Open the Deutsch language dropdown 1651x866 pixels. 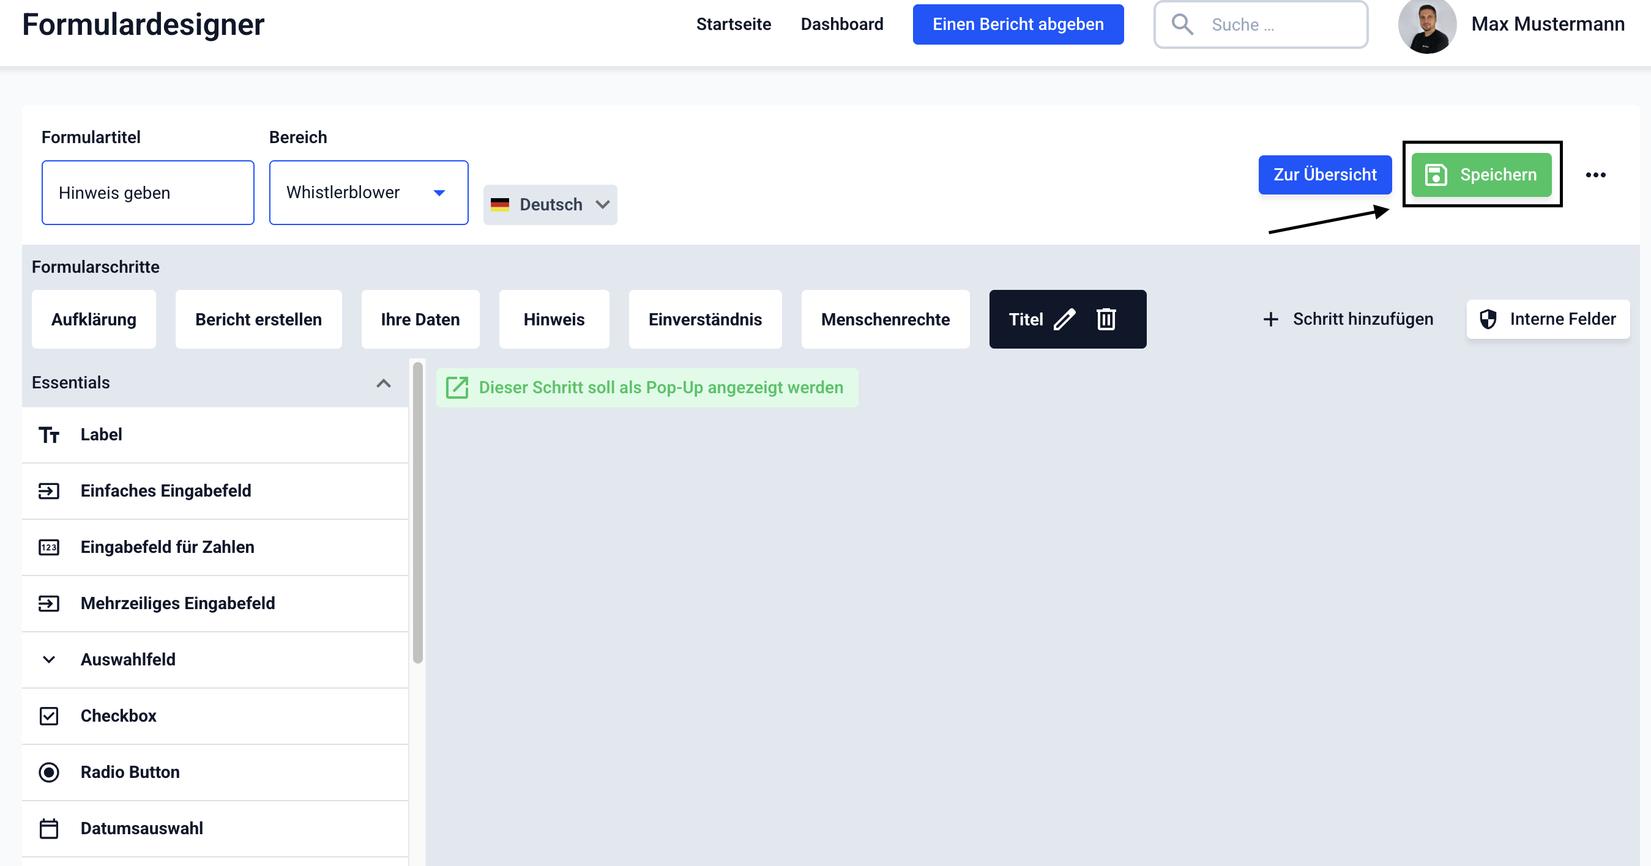[550, 205]
